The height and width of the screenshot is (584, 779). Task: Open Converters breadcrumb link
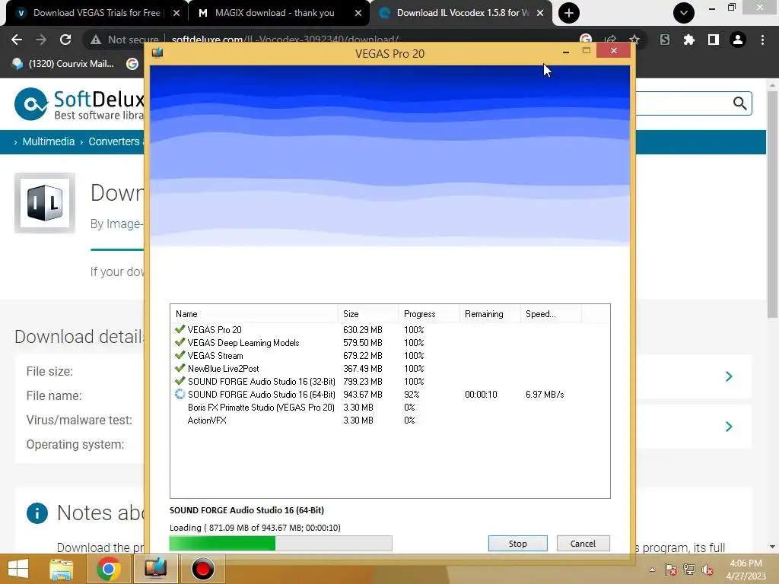114,141
